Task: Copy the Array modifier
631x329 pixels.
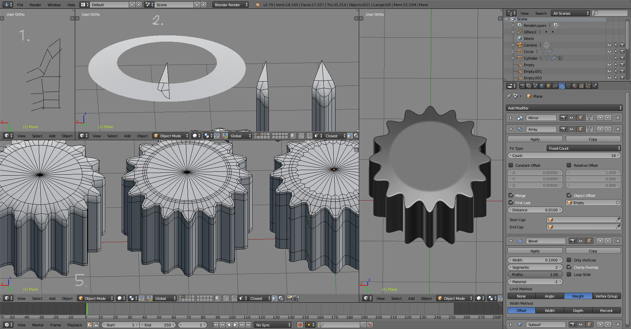Action: [x=593, y=139]
